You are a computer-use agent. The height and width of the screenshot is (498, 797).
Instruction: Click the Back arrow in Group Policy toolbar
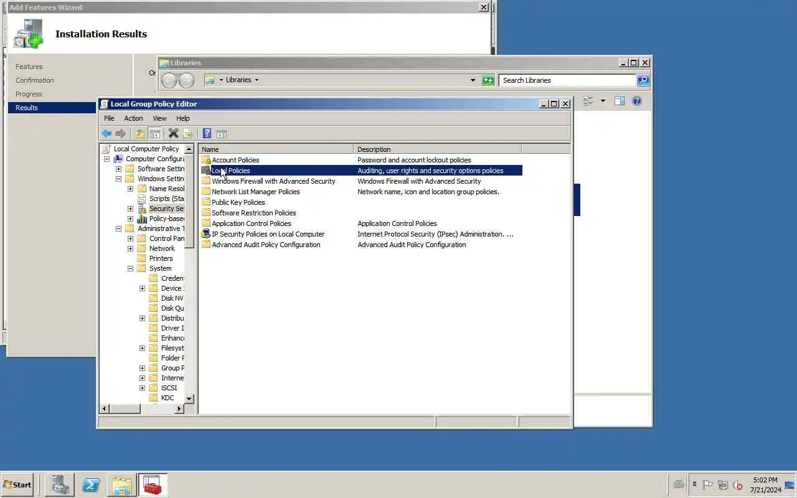pyautogui.click(x=106, y=134)
